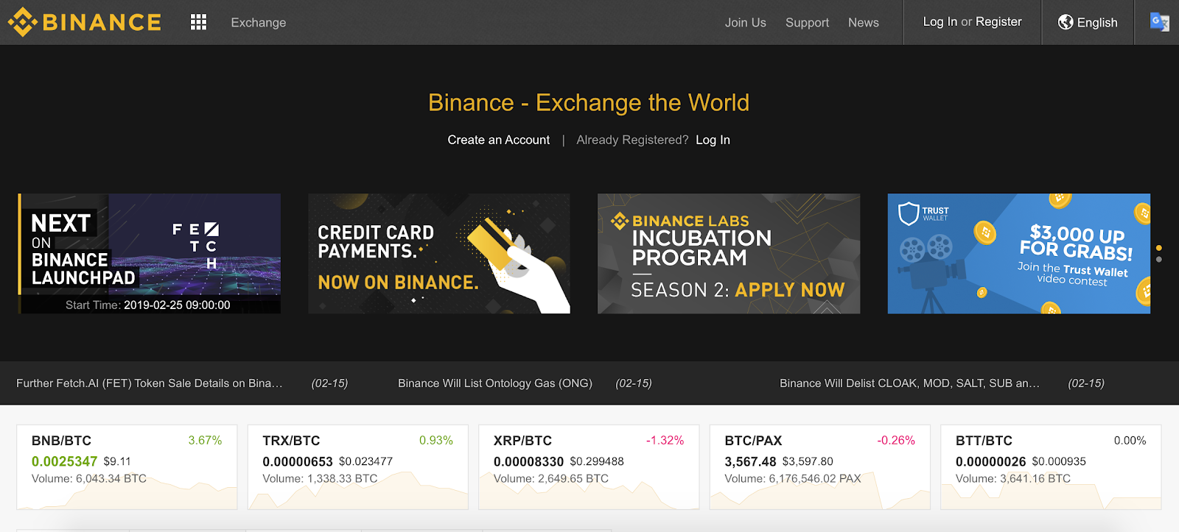This screenshot has height=532, width=1179.
Task: Click the Create an Account link
Action: pos(498,140)
